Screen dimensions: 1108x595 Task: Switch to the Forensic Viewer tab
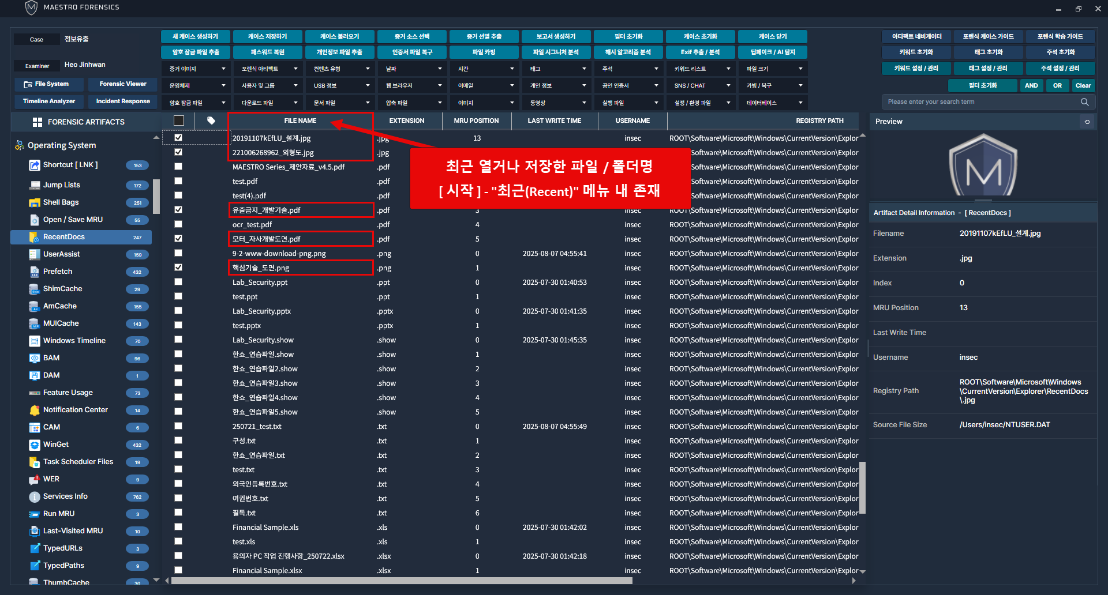point(123,84)
